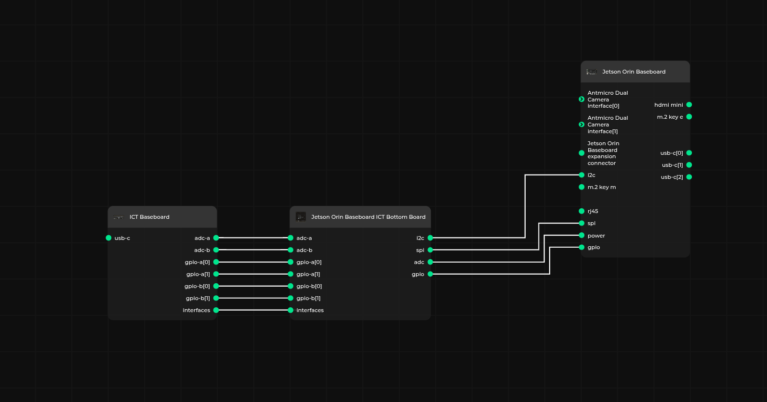Viewport: 767px width, 402px height.
Task: Click gpio-a[1] output port on ICT Baseboard
Action: (216, 274)
